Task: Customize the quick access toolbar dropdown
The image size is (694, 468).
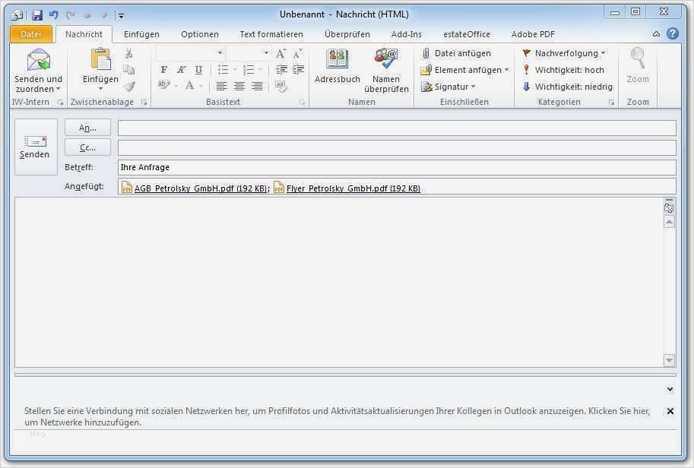Action: [x=121, y=16]
